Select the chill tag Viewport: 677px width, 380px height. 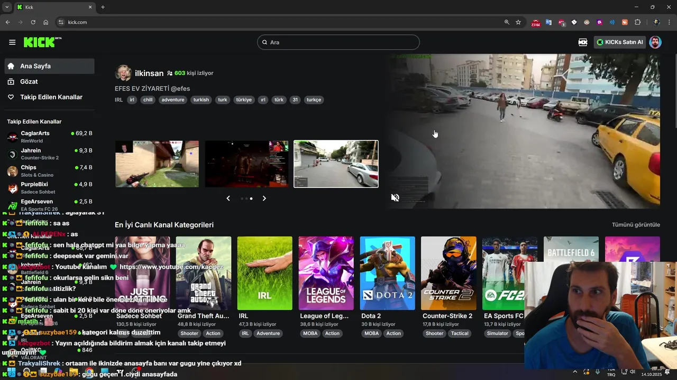(x=148, y=100)
